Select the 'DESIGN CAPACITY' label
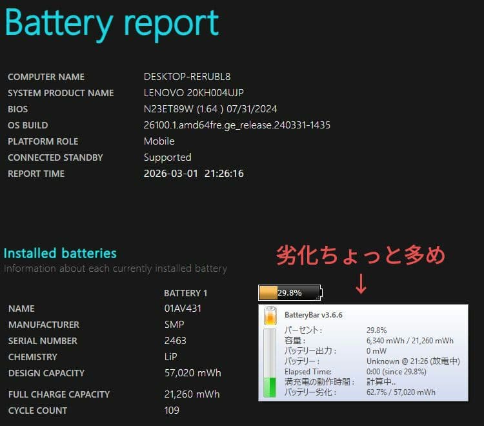 pyautogui.click(x=46, y=373)
